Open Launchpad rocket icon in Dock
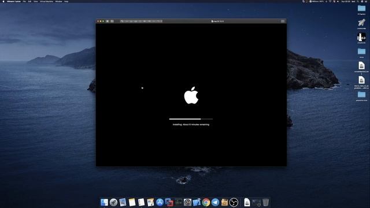370x208 pixels. 113,202
